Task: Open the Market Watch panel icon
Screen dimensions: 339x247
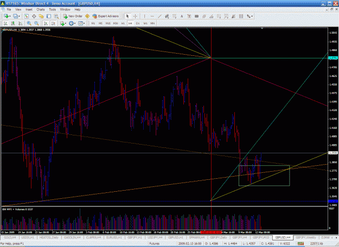Action: [27, 16]
